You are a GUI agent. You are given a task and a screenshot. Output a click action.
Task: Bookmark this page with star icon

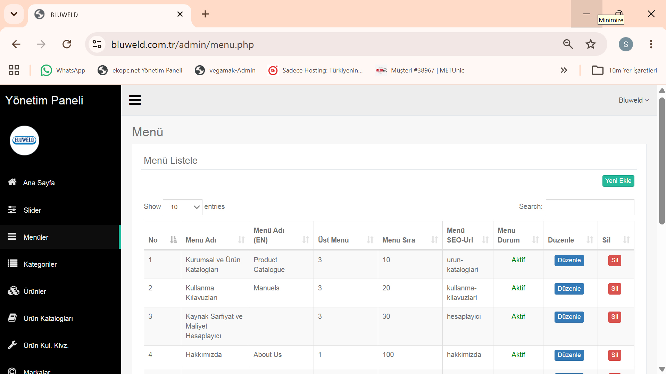click(591, 44)
